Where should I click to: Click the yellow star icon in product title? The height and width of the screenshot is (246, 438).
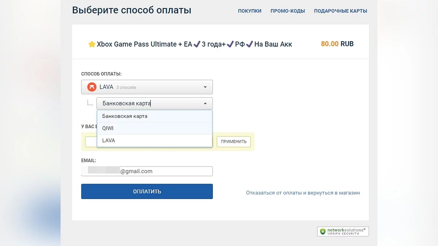[92, 44]
